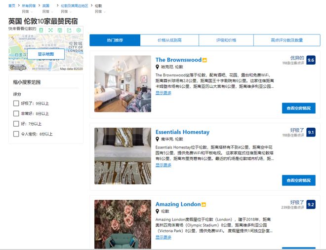Check the 令人愉悦: 6分以上 rating filter
This screenshot has width=326, height=250.
click(x=16, y=134)
